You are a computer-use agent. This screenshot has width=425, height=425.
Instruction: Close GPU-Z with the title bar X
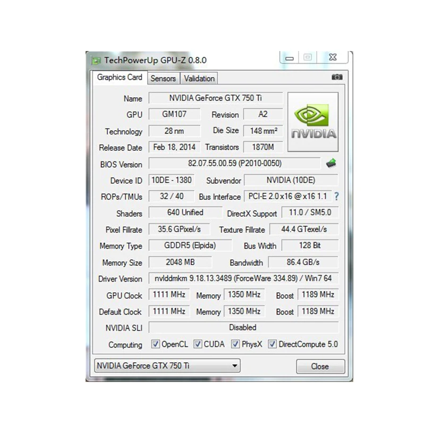pos(333,57)
